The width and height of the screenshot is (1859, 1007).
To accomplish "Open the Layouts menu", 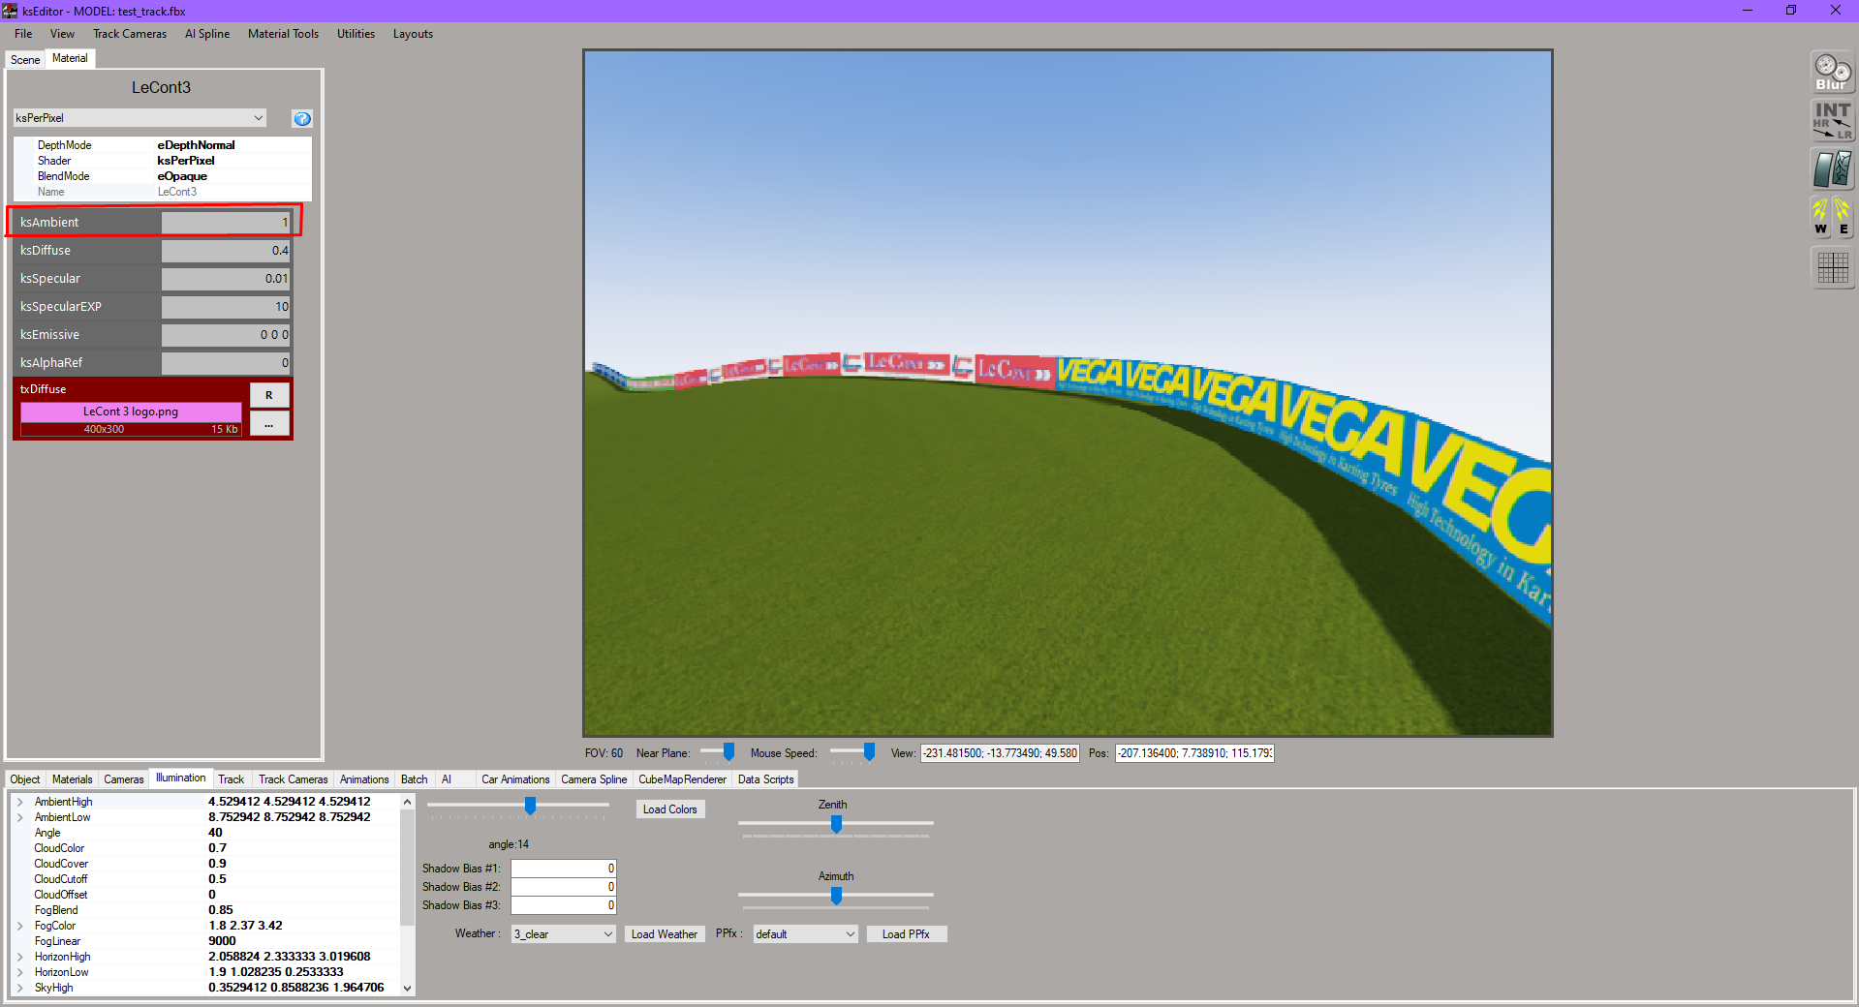I will pos(413,34).
